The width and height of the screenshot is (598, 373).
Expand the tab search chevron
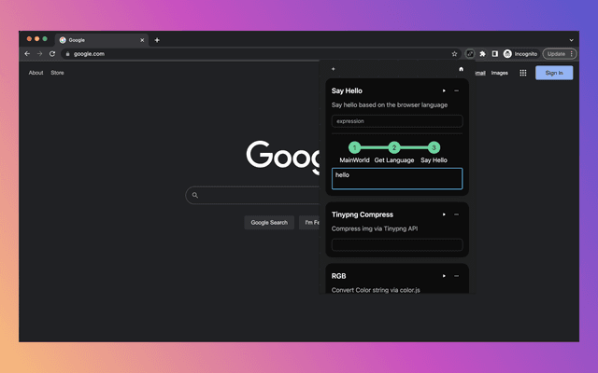pyautogui.click(x=571, y=40)
